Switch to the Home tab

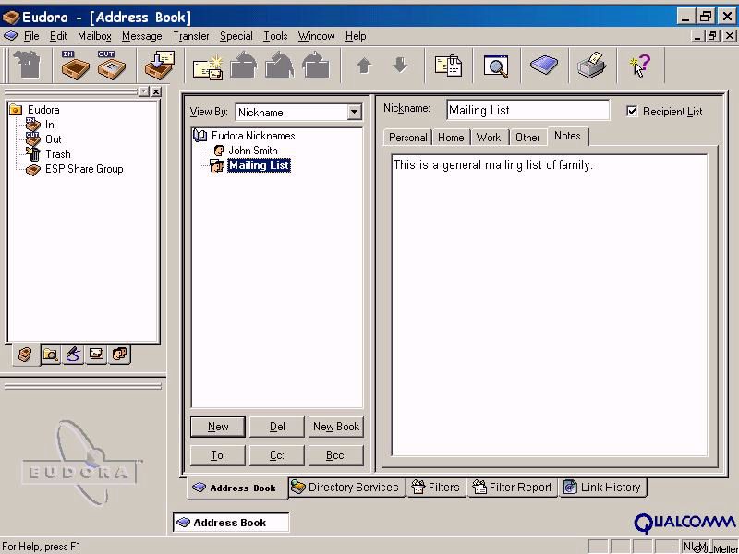click(451, 138)
